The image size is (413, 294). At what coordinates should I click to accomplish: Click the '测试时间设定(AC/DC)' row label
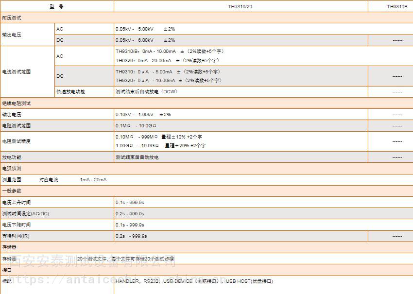26,214
